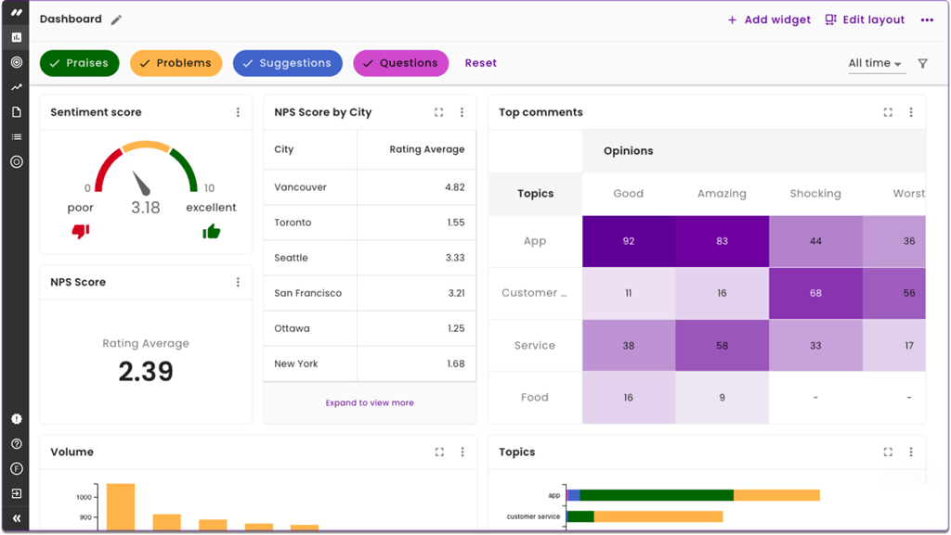Reset the active comment filters

pyautogui.click(x=480, y=63)
